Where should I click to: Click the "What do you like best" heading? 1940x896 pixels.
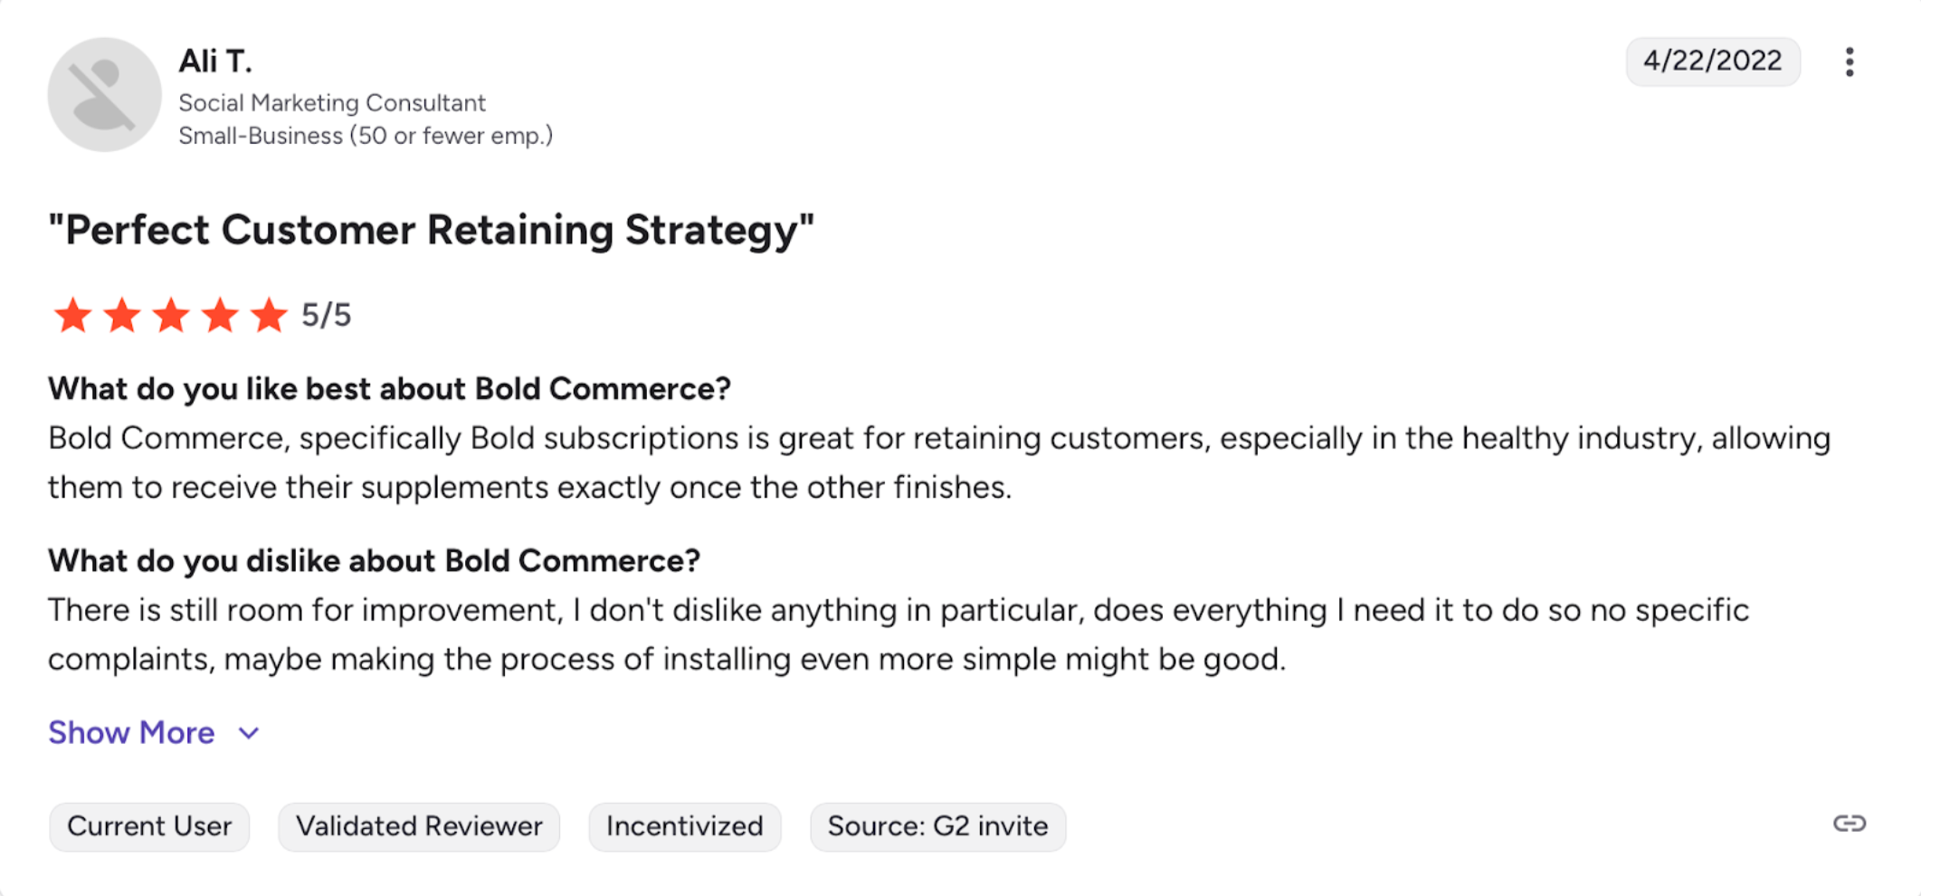(389, 389)
